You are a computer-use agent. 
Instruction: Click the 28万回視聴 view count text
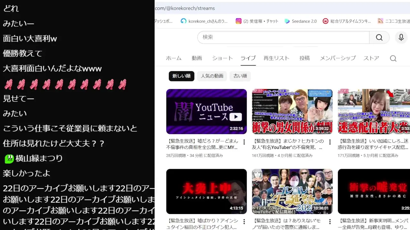[176, 156]
